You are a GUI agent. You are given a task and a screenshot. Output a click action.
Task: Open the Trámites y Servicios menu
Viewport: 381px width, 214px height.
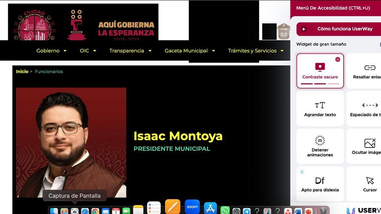coord(256,51)
